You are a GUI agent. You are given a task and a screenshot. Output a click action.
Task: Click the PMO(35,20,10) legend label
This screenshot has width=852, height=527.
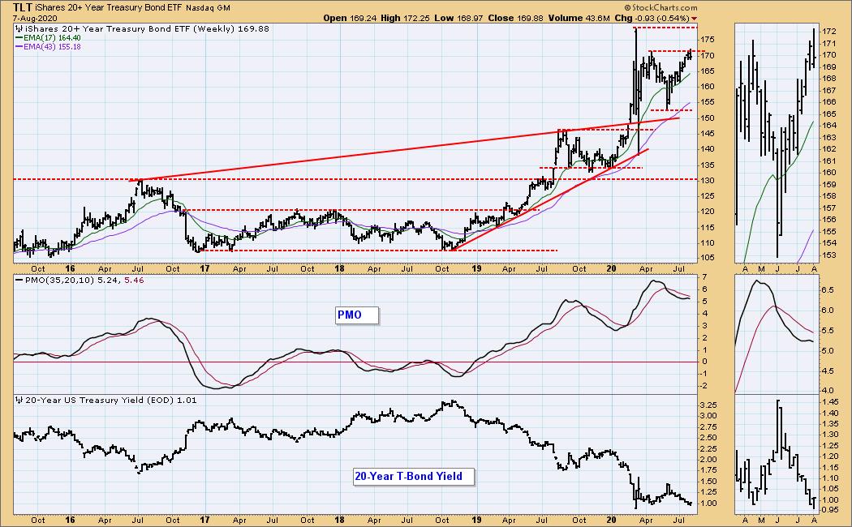pos(60,280)
